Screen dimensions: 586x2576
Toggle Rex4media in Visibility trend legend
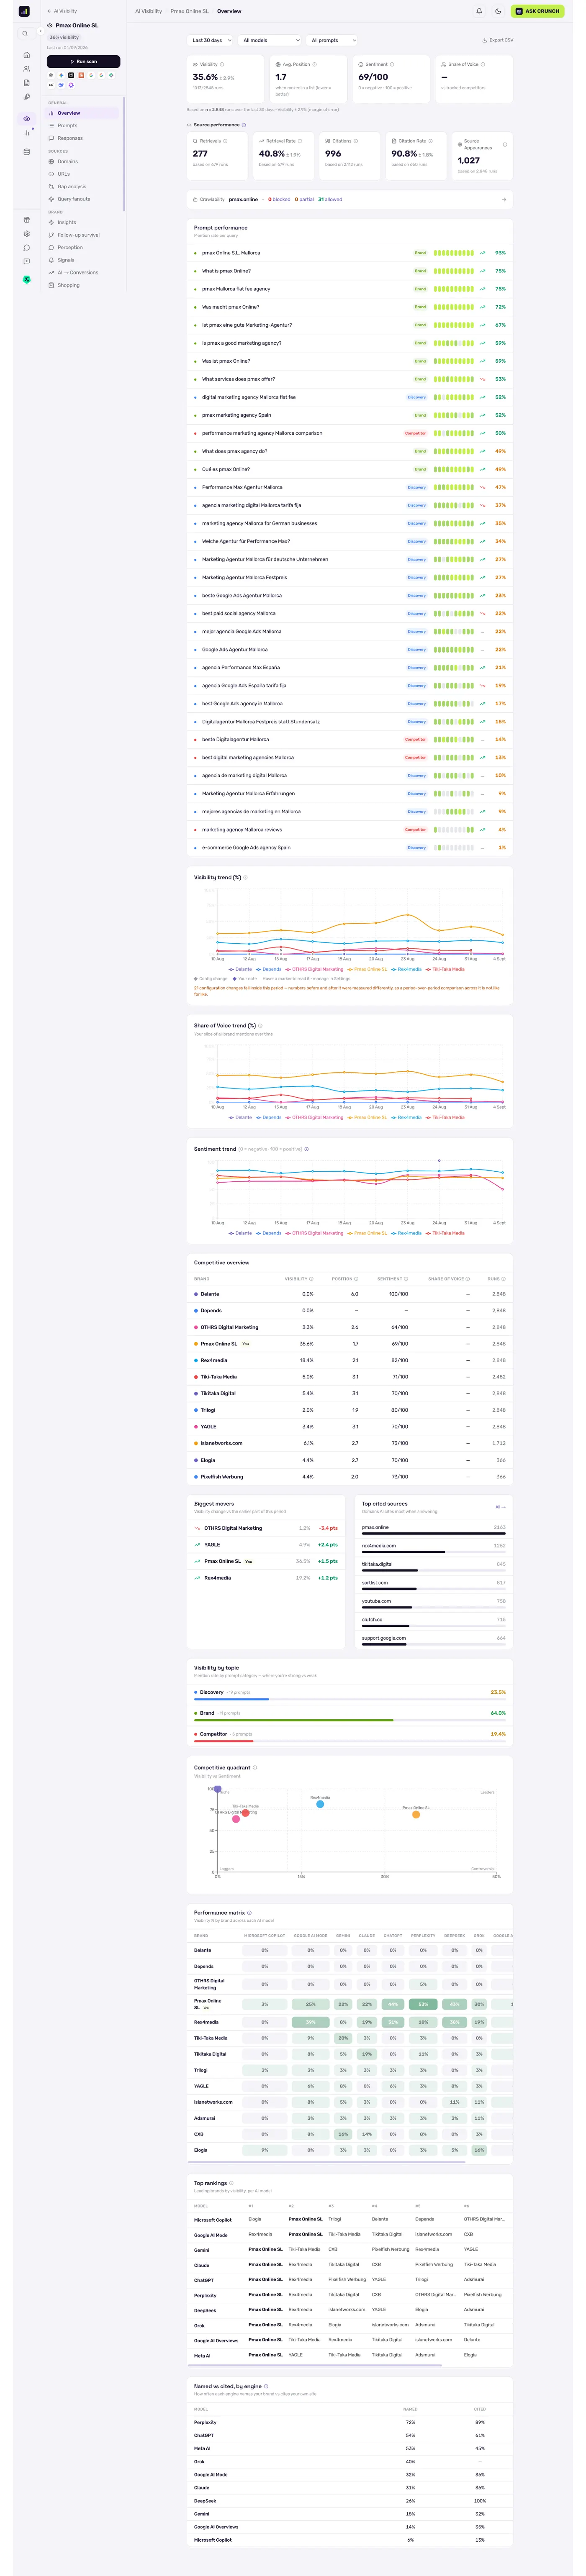click(x=406, y=969)
